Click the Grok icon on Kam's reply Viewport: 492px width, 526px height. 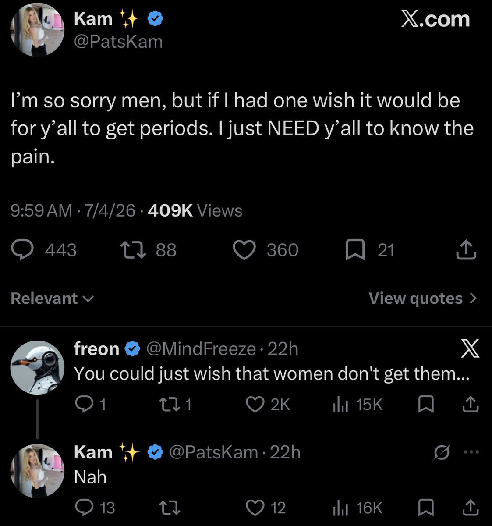[x=441, y=452]
